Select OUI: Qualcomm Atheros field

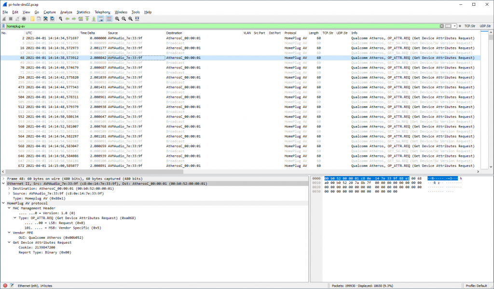[51, 238]
